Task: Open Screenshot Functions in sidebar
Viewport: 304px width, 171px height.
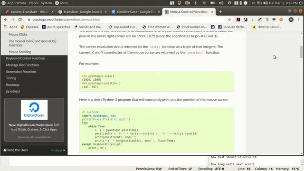Action: [21, 72]
